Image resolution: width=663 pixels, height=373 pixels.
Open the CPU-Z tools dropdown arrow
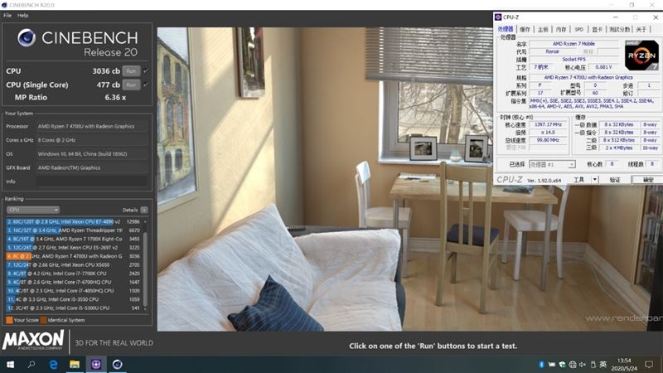click(x=594, y=179)
